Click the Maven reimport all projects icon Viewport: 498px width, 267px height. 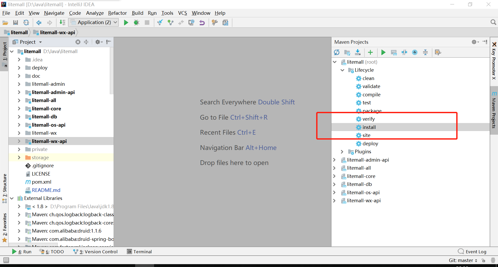[337, 52]
